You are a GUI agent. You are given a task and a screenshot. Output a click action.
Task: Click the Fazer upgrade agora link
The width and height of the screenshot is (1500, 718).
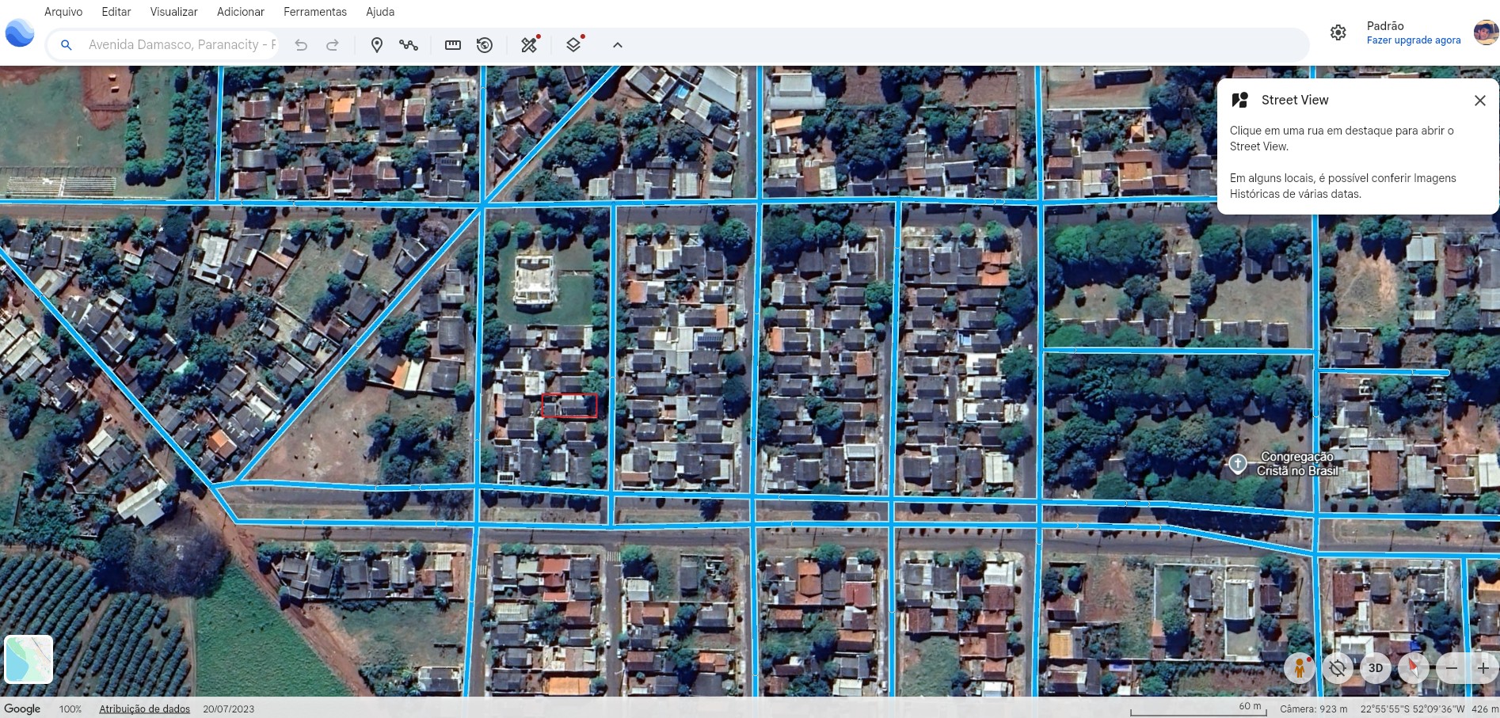click(1414, 40)
